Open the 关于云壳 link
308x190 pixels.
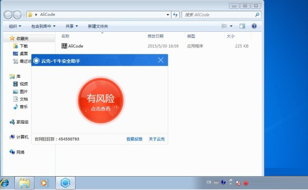(x=157, y=139)
